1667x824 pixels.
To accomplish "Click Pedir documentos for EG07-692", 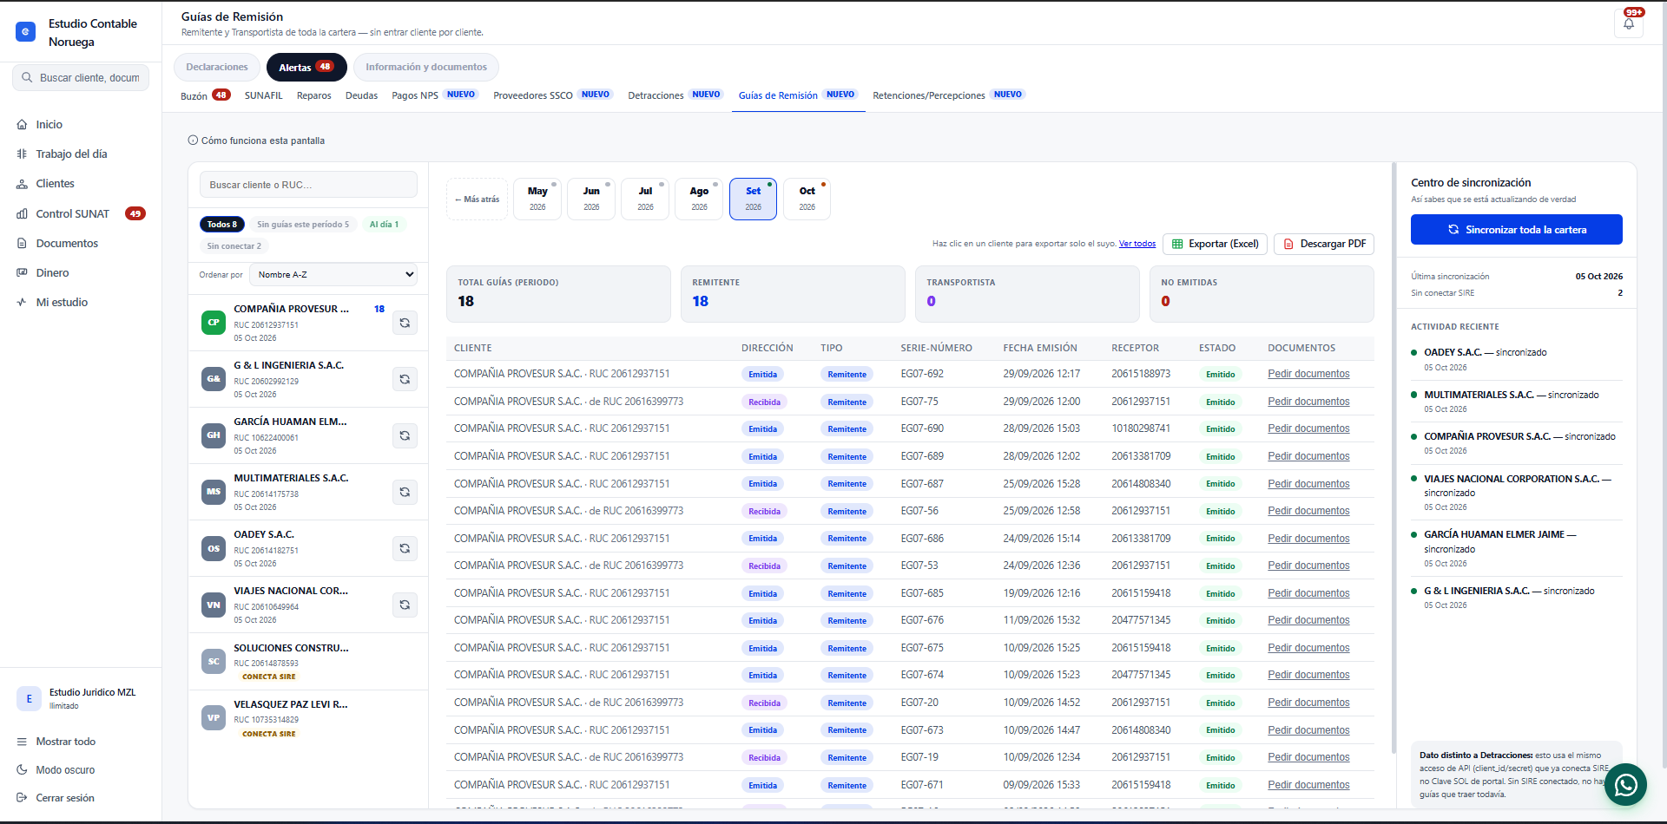I will (x=1308, y=374).
